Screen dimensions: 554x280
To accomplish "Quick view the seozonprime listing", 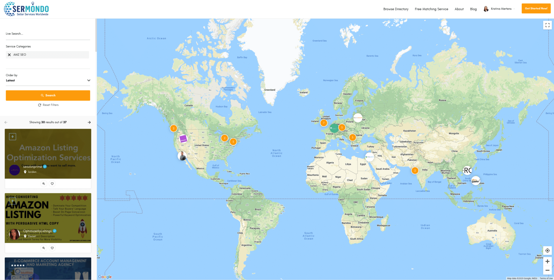I will click(x=44, y=184).
